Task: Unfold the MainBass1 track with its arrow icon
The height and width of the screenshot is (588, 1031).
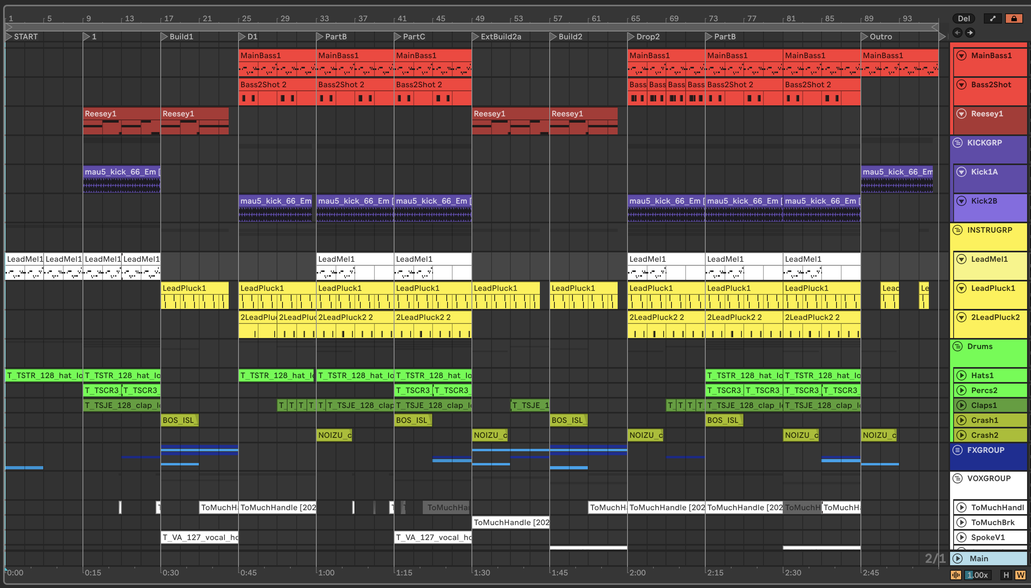Action: 961,55
